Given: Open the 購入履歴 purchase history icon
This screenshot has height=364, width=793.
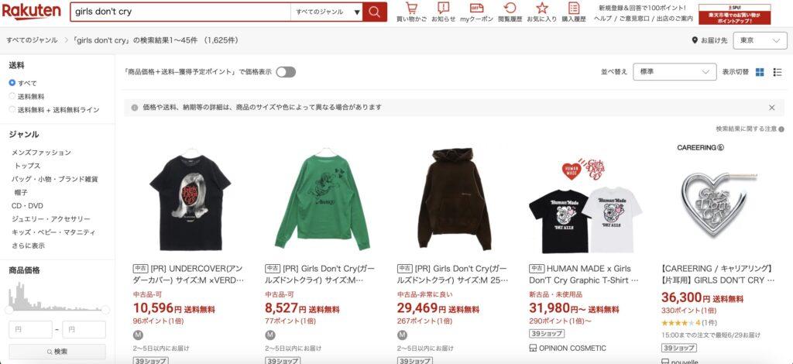Looking at the screenshot, I should tap(574, 8).
